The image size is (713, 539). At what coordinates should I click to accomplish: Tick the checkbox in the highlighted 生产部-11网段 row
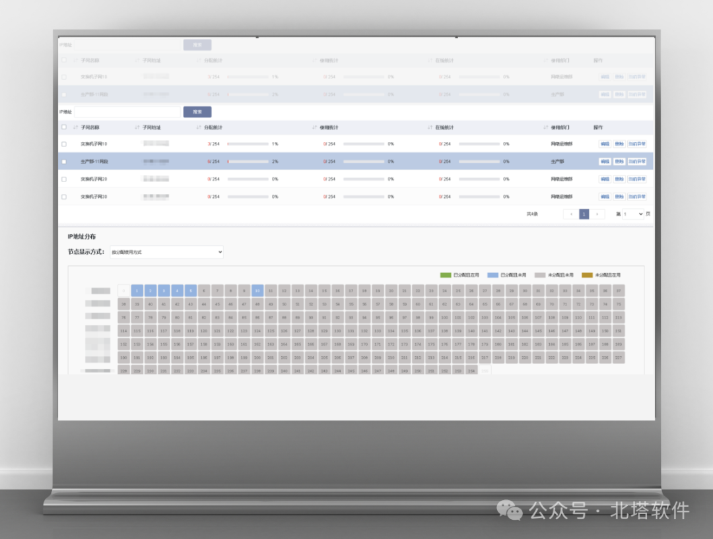click(63, 162)
